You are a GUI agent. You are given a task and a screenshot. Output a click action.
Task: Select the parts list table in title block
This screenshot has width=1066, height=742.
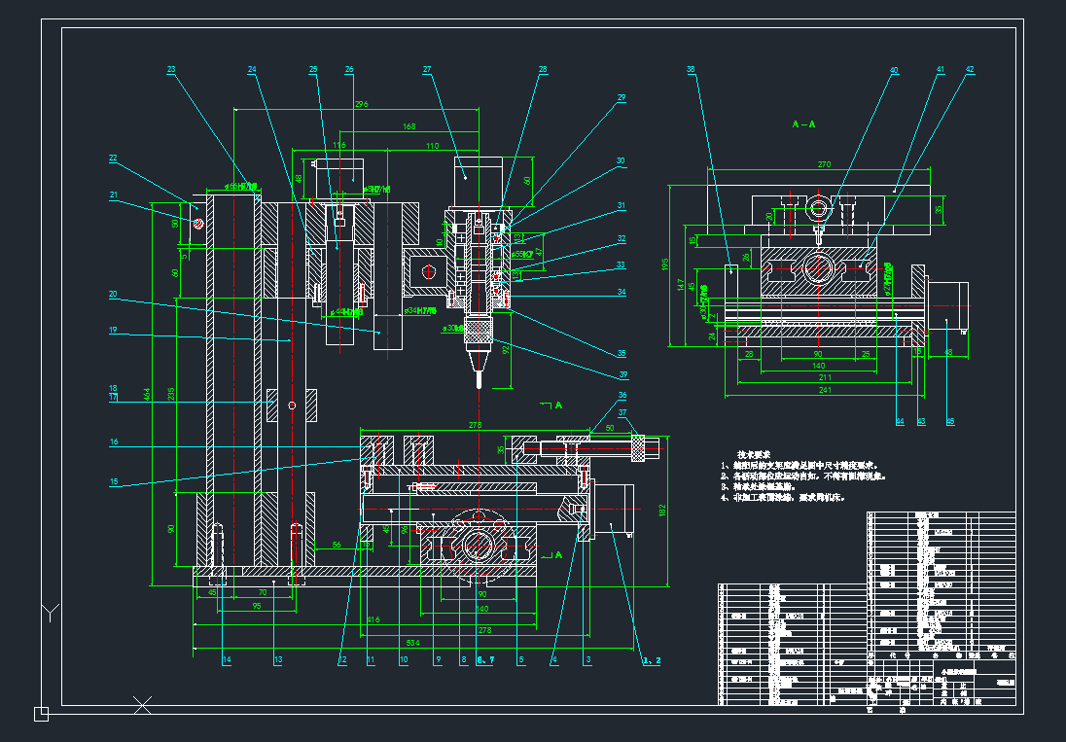pos(939,583)
